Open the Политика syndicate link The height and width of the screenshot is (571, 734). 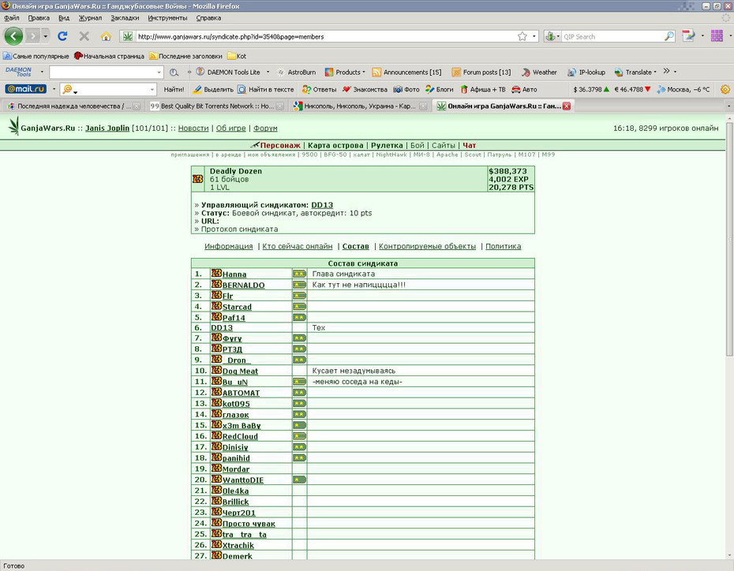click(x=504, y=246)
